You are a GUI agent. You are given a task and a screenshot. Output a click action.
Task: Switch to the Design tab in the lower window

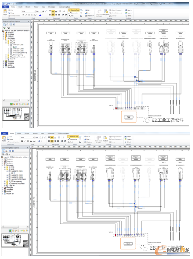pos(27,133)
